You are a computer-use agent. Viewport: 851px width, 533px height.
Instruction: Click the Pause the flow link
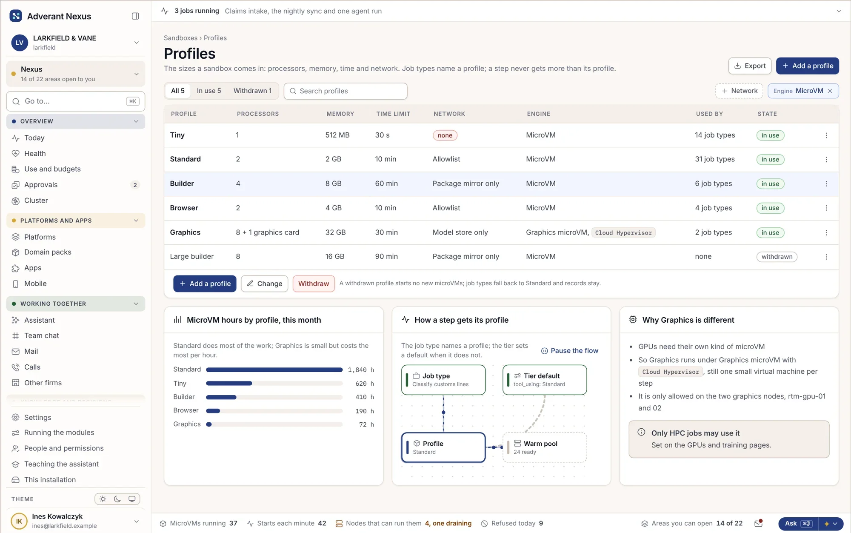pyautogui.click(x=569, y=351)
